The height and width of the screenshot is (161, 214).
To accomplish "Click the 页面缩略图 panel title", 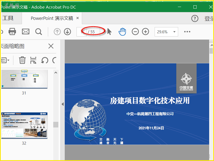I will [x=13, y=46].
